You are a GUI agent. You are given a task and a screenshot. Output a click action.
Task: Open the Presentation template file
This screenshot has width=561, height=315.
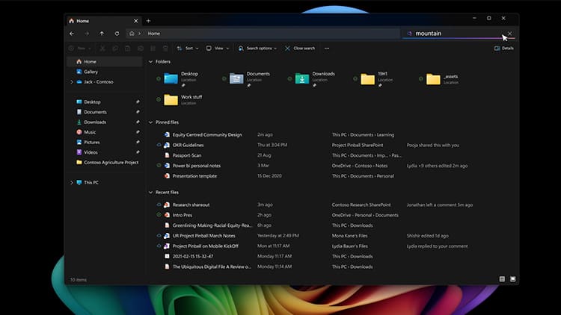click(x=194, y=176)
